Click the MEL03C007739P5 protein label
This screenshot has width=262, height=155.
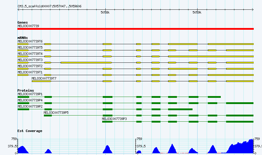coord(56,113)
